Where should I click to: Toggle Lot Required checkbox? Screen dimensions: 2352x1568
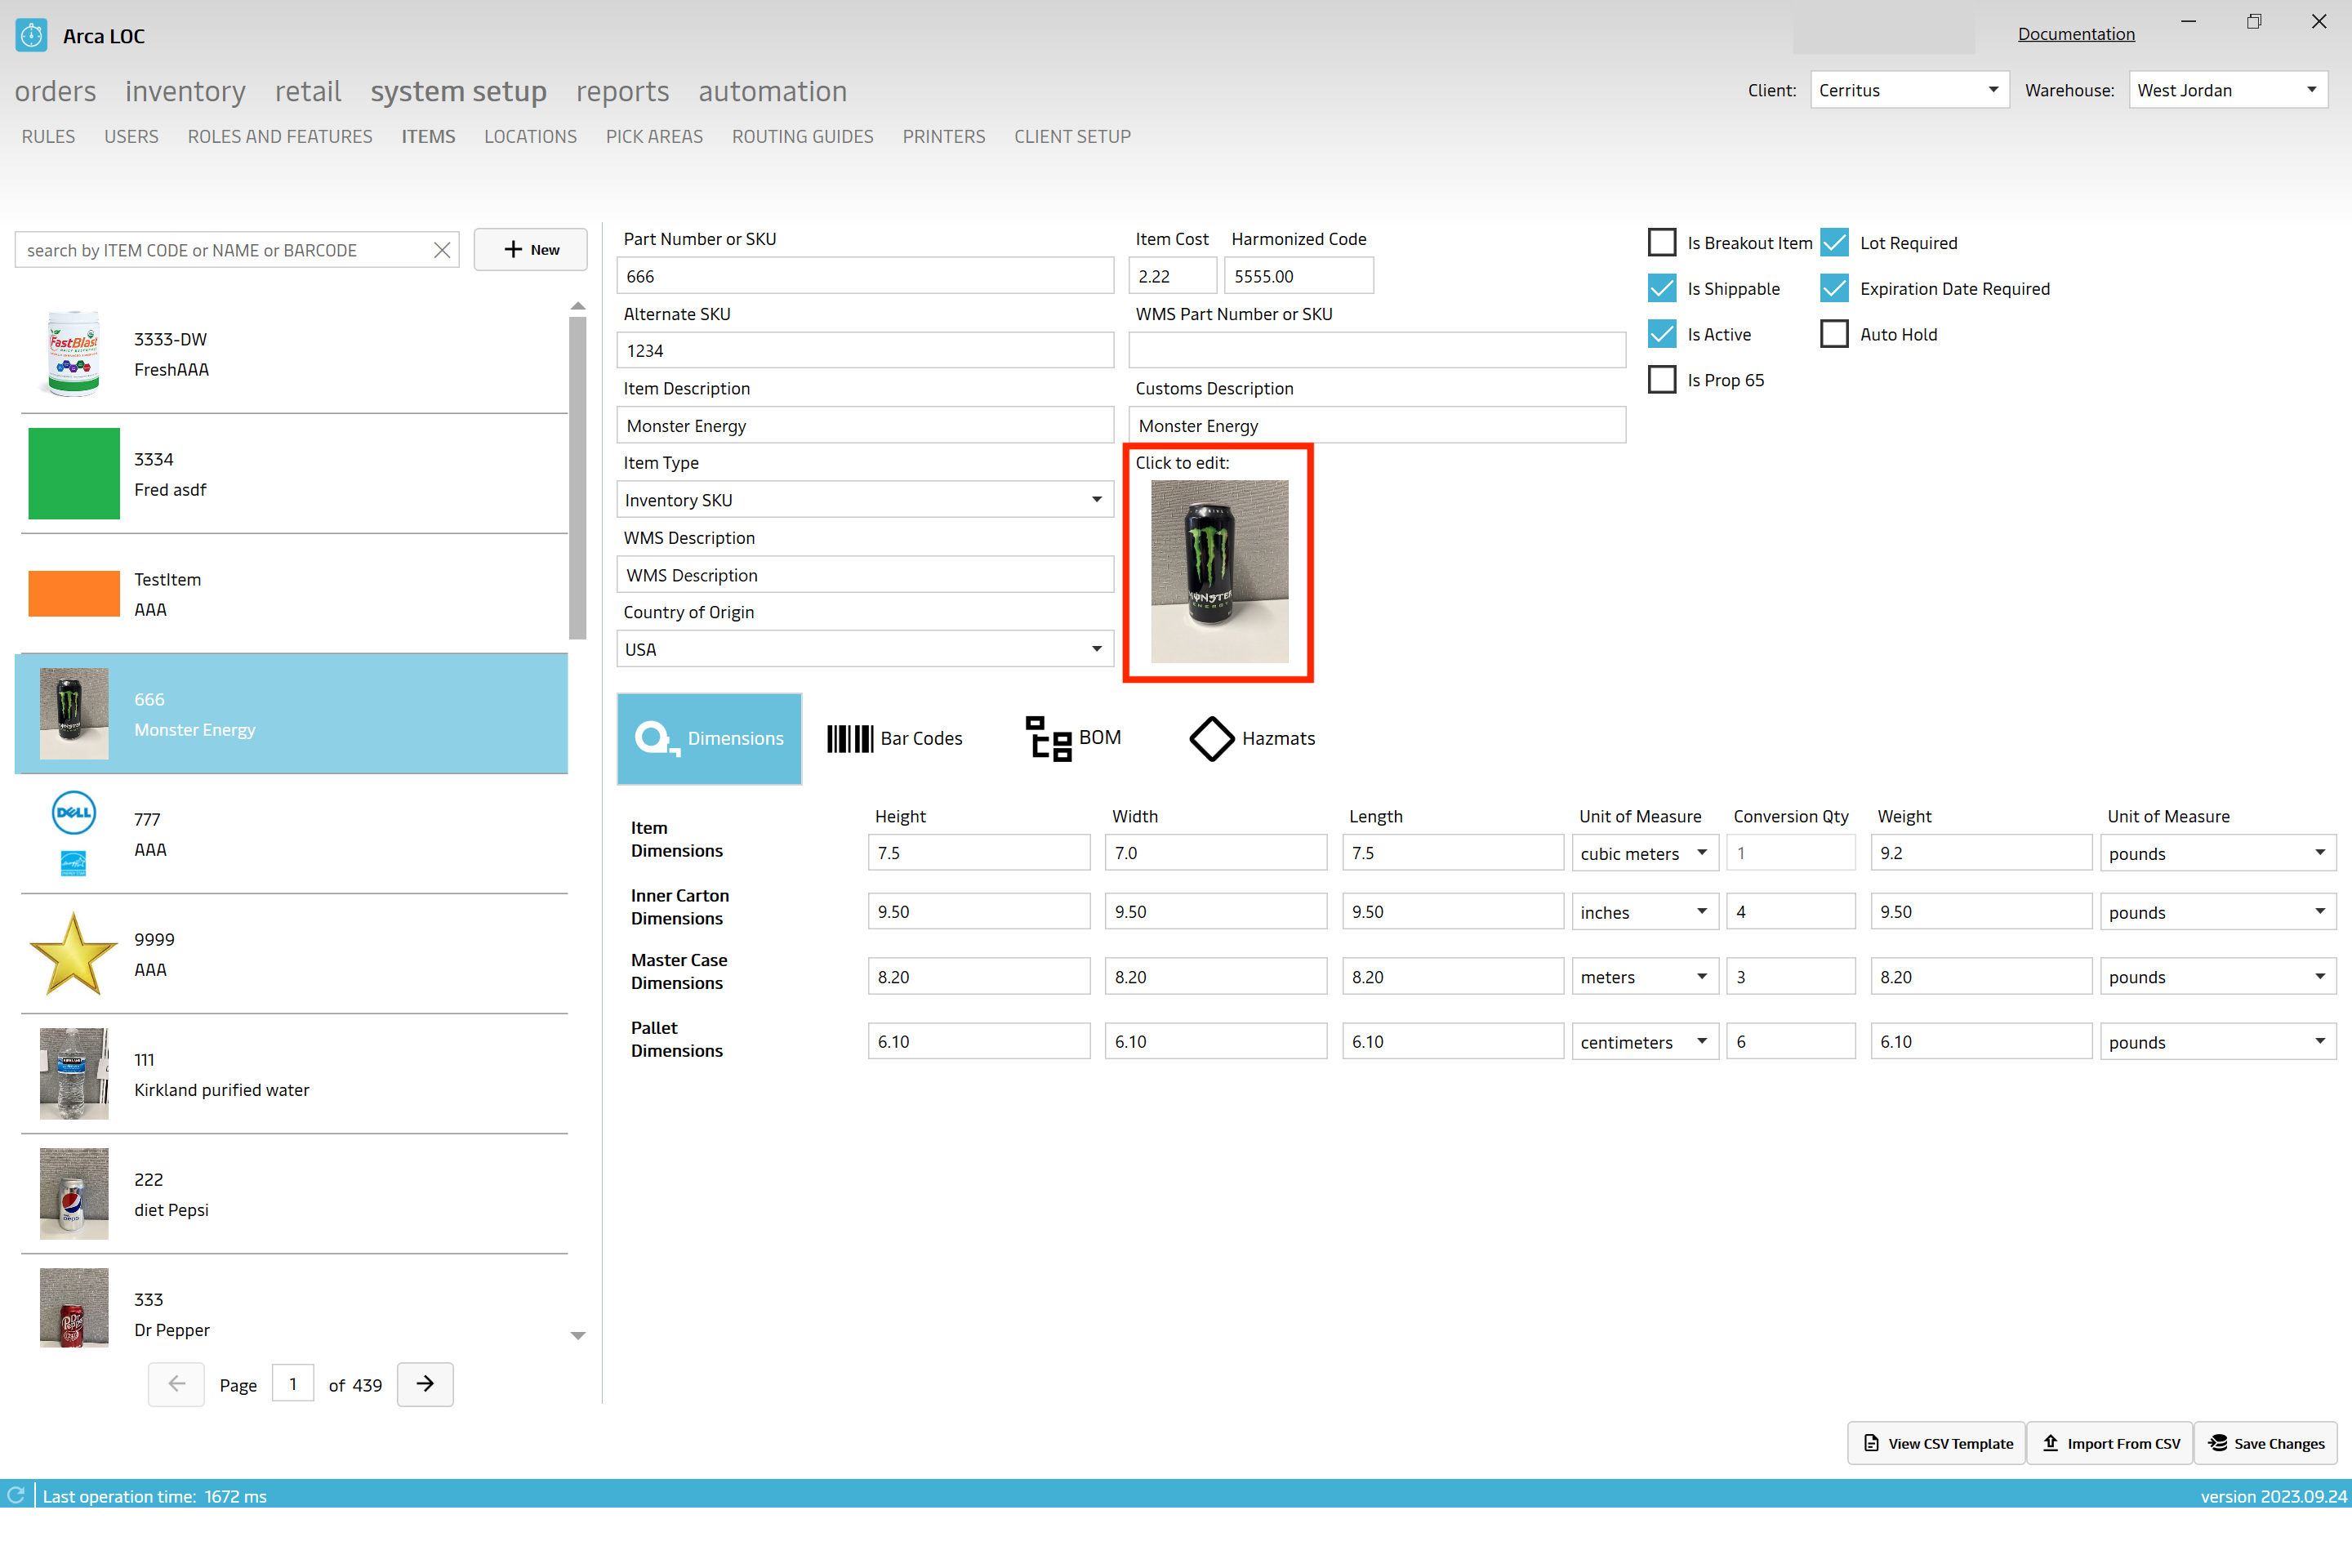pyautogui.click(x=1834, y=242)
